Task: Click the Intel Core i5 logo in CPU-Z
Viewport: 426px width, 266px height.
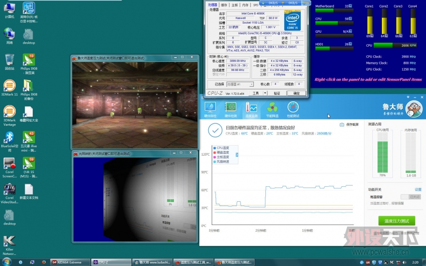Action: pos(292,21)
